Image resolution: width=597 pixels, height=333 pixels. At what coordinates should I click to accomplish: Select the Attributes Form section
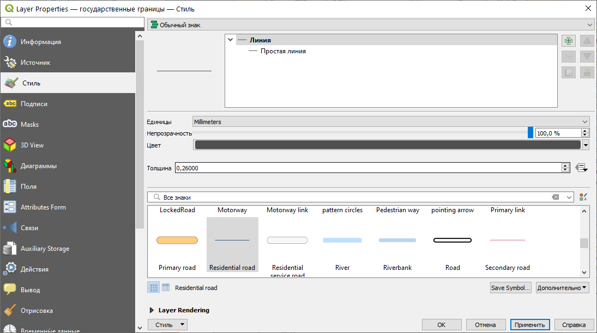pos(43,207)
